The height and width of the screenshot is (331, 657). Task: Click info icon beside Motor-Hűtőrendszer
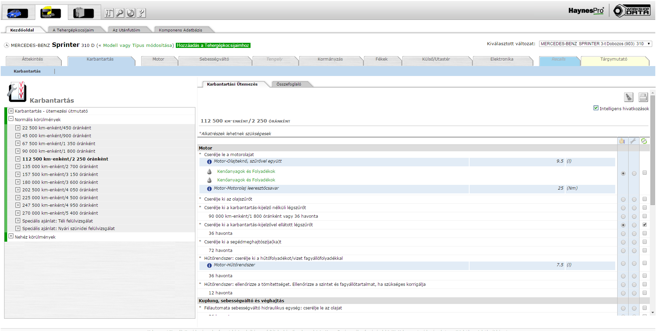pyautogui.click(x=209, y=265)
